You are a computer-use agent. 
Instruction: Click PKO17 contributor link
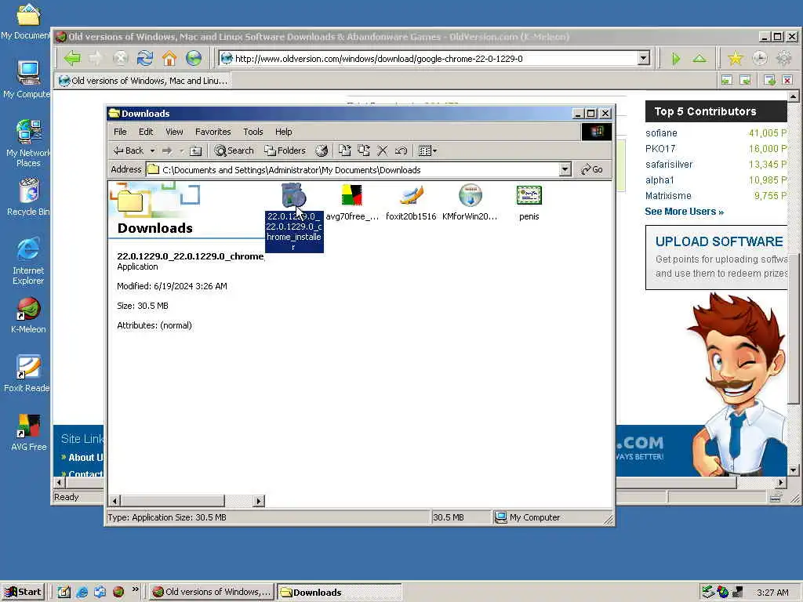660,148
